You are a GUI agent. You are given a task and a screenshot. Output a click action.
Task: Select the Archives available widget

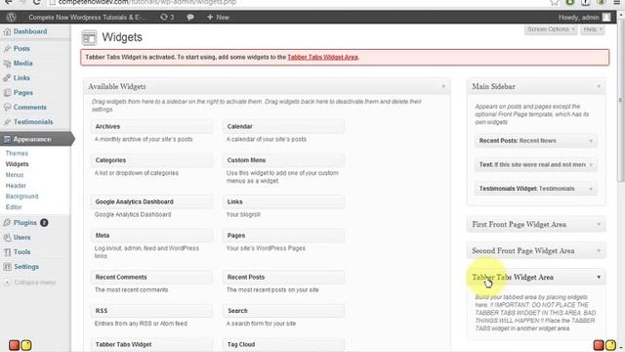[152, 126]
